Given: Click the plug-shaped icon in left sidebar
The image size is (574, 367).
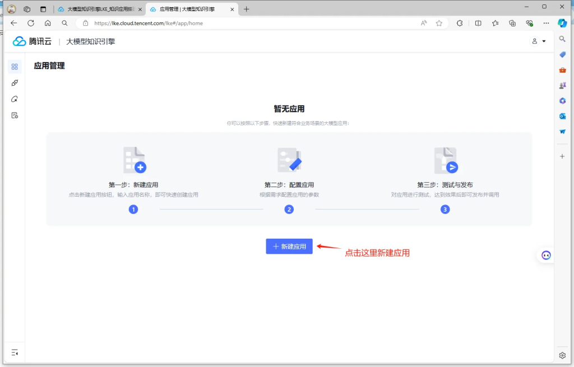Looking at the screenshot, I should click(x=15, y=83).
